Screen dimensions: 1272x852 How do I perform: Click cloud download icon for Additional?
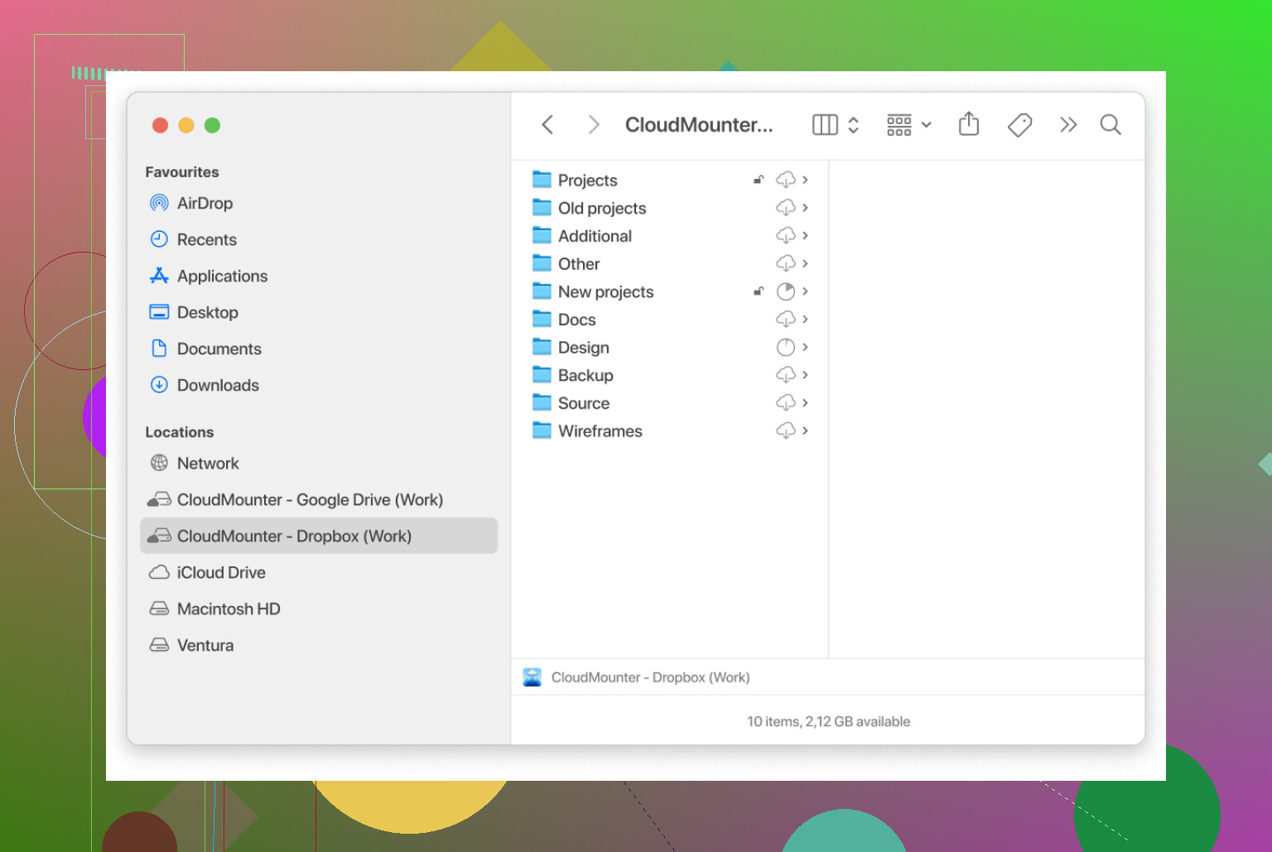tap(785, 236)
